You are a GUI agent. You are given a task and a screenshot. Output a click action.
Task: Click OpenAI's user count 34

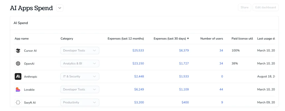(x=221, y=63)
